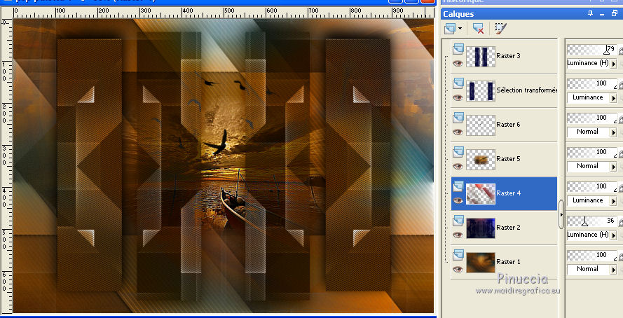The image size is (623, 318).
Task: Pin the Calques palette with auto-hide pin
Action: 591,13
